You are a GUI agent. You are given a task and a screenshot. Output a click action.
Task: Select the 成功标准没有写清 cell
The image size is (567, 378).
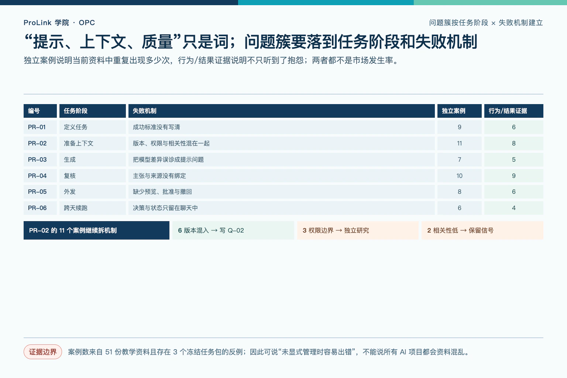(x=282, y=127)
